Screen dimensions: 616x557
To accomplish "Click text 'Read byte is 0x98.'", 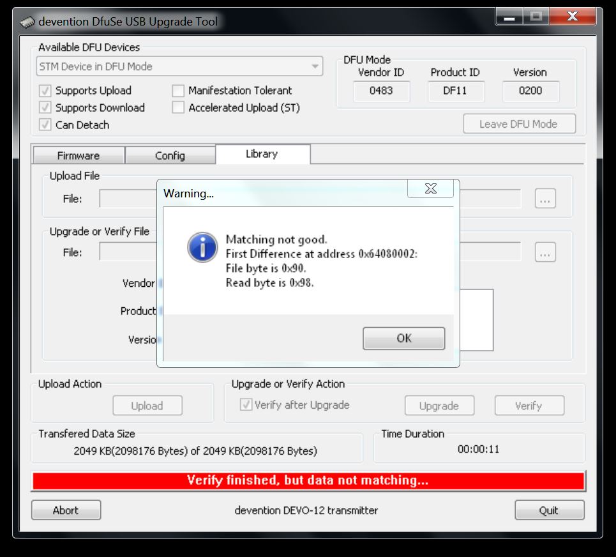I will tap(269, 282).
